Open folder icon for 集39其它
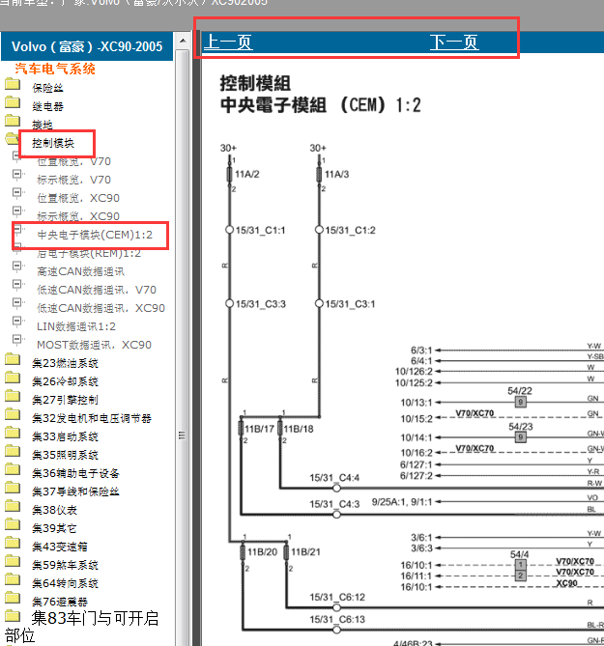Image resolution: width=604 pixels, height=646 pixels. click(x=13, y=524)
